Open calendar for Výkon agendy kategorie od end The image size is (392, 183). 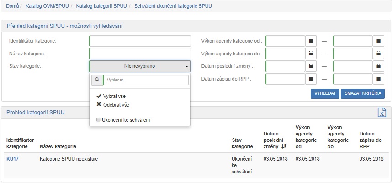[379, 41]
